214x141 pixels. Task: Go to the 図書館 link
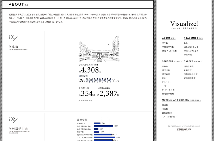[x=165, y=105]
